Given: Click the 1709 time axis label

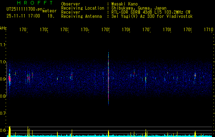Looking at the screenshot, I should [188, 30].
